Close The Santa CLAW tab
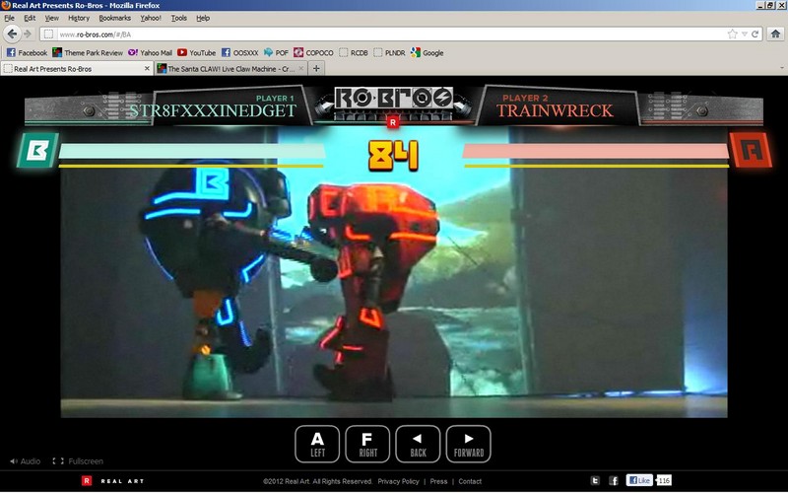The image size is (788, 493). pyautogui.click(x=301, y=68)
